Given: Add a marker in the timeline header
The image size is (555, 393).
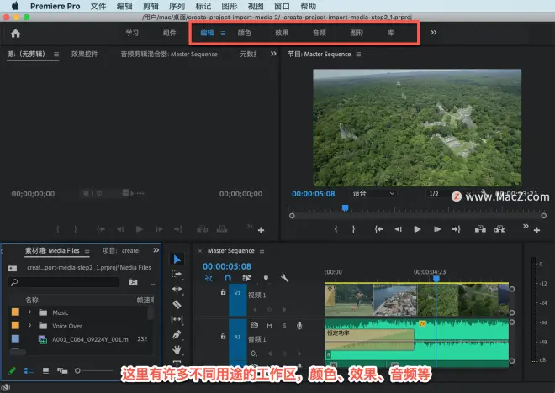Looking at the screenshot, I should point(267,278).
